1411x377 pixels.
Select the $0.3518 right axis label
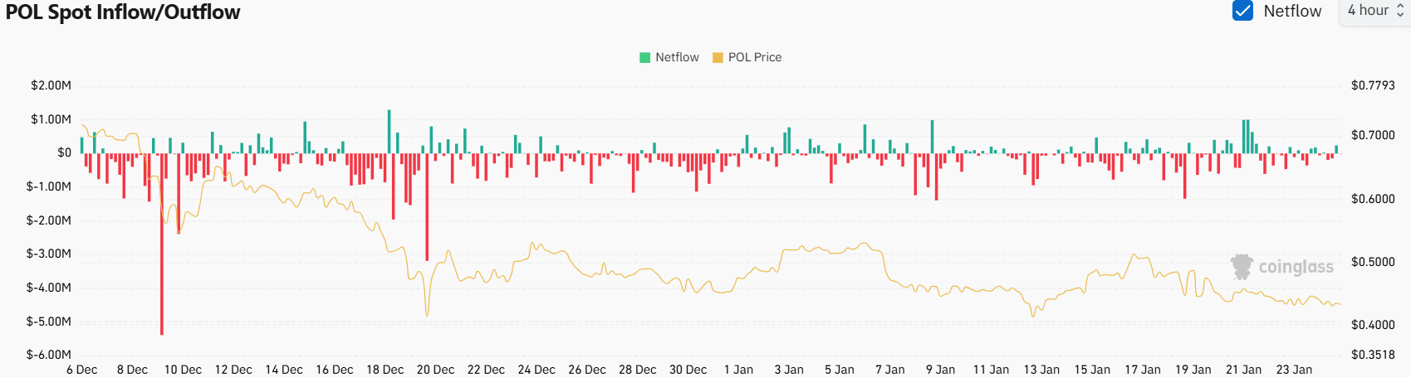coord(1373,355)
